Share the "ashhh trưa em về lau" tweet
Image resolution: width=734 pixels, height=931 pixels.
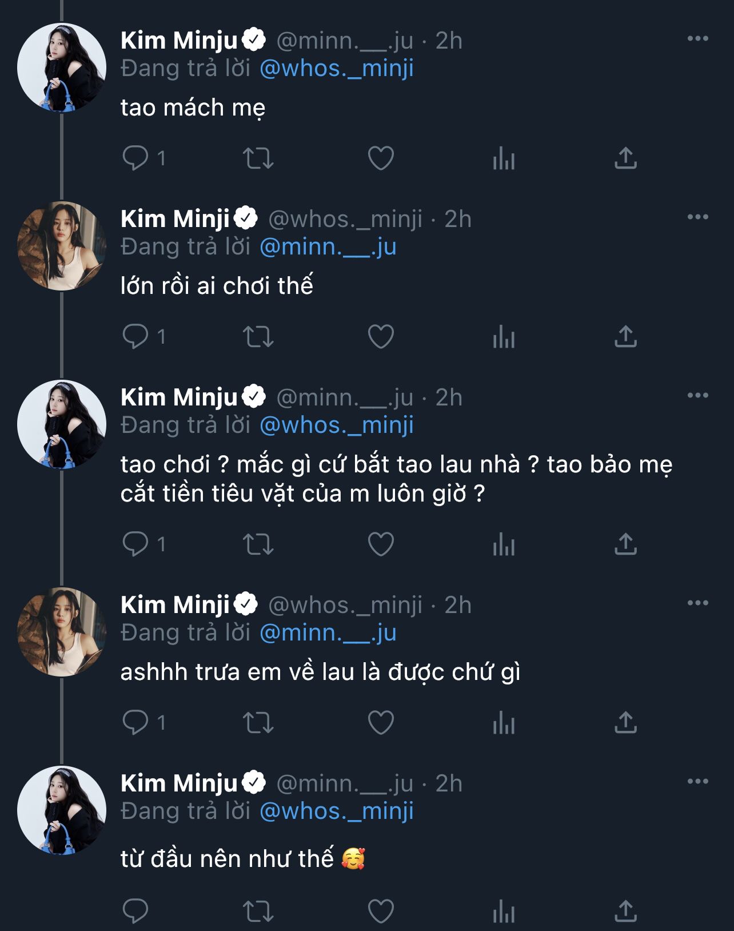tap(625, 723)
